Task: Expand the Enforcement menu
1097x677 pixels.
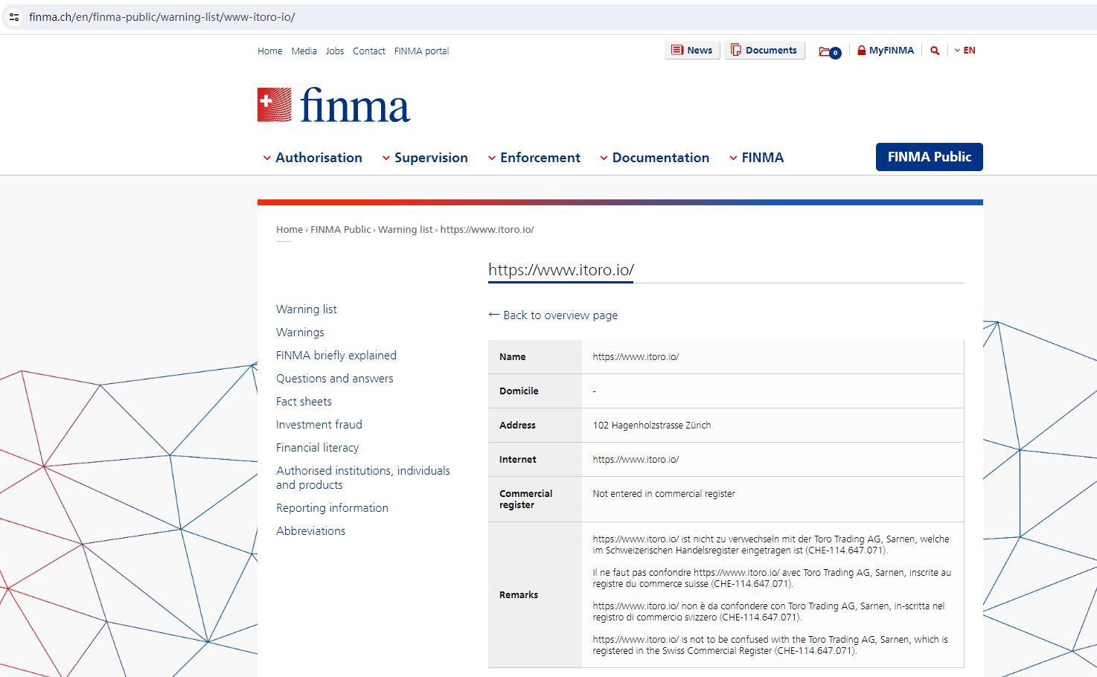Action: (x=534, y=158)
